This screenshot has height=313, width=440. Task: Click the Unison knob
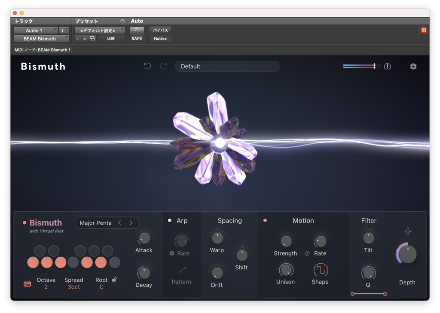286,270
